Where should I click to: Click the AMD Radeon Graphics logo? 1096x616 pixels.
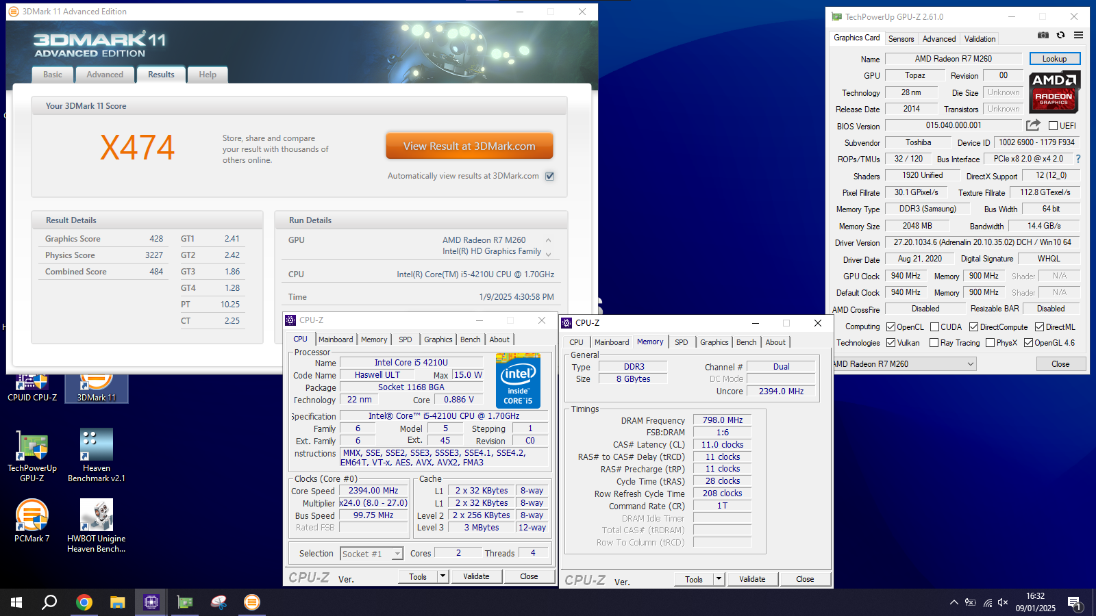pyautogui.click(x=1054, y=92)
